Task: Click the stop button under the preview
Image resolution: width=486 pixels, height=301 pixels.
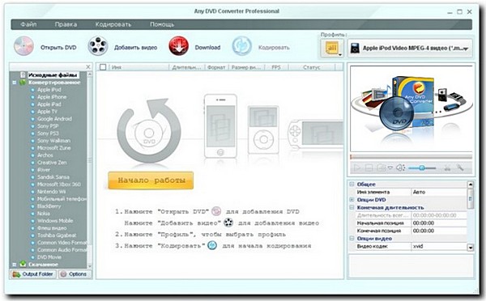Action: (x=369, y=167)
